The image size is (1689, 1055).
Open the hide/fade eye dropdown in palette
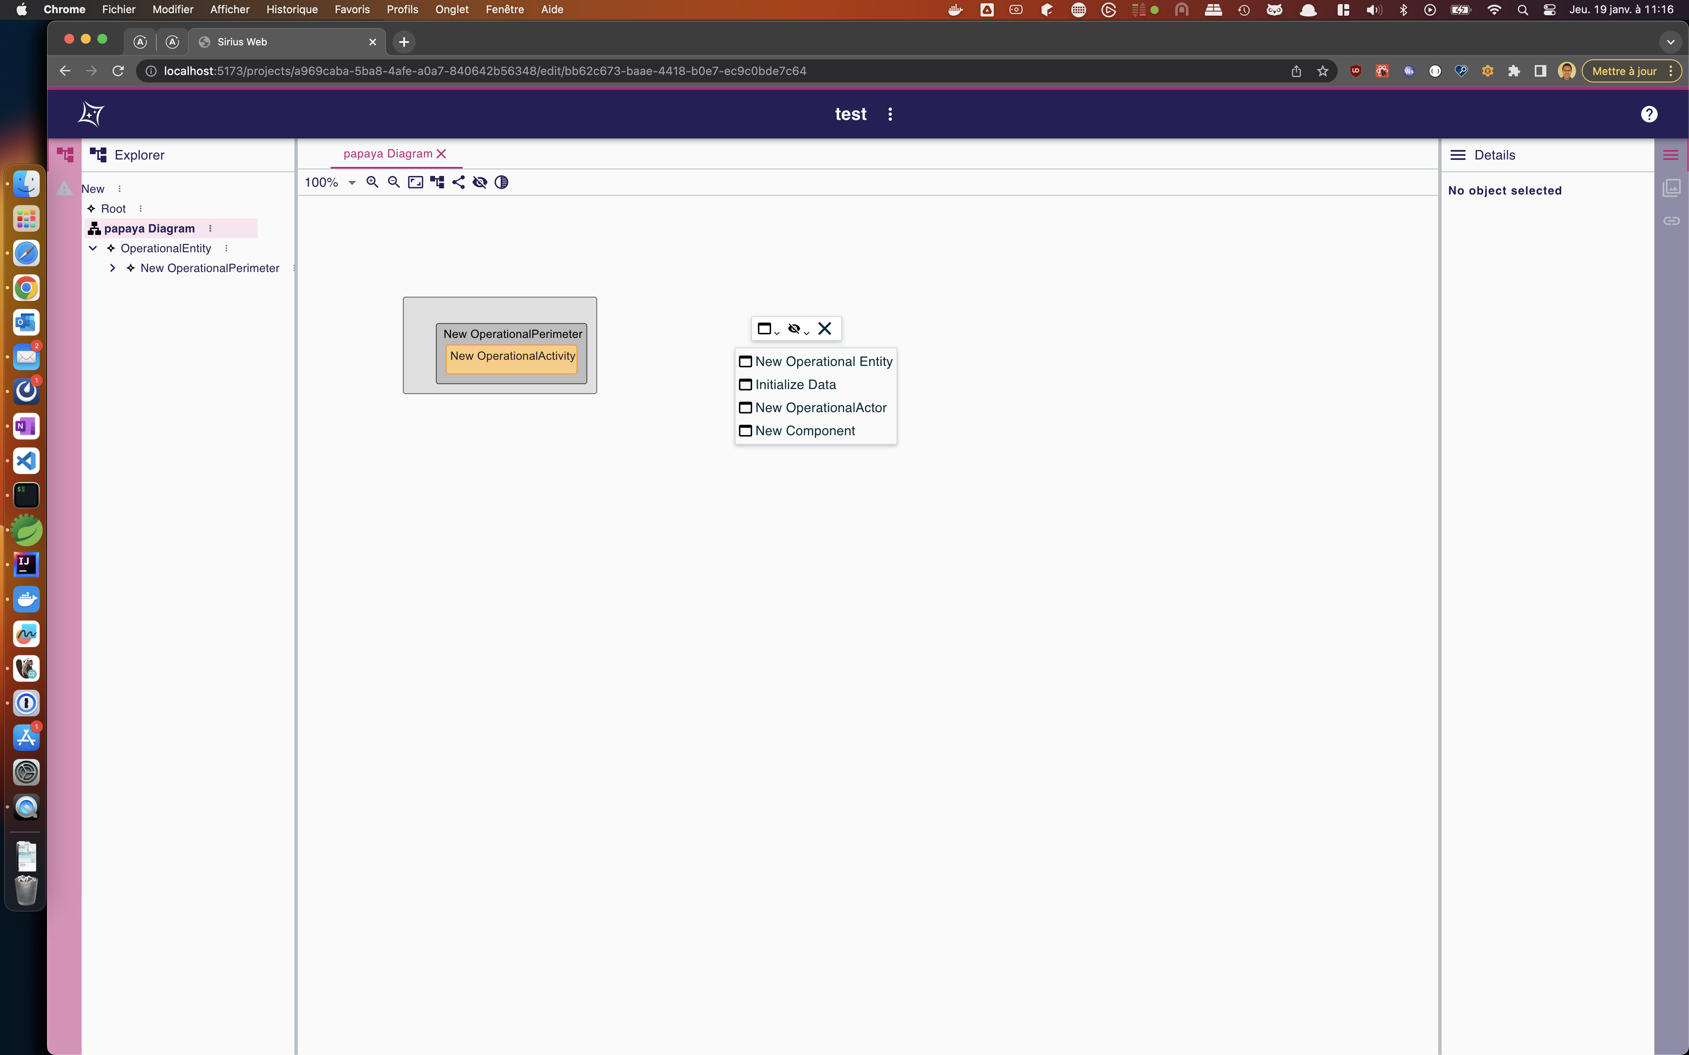(x=797, y=328)
